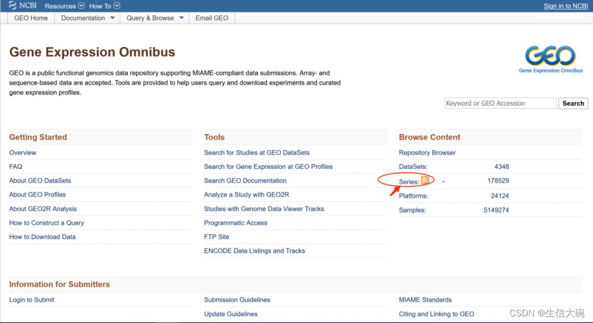This screenshot has width=593, height=323.
Task: Open the FAQ link
Action: click(x=15, y=167)
